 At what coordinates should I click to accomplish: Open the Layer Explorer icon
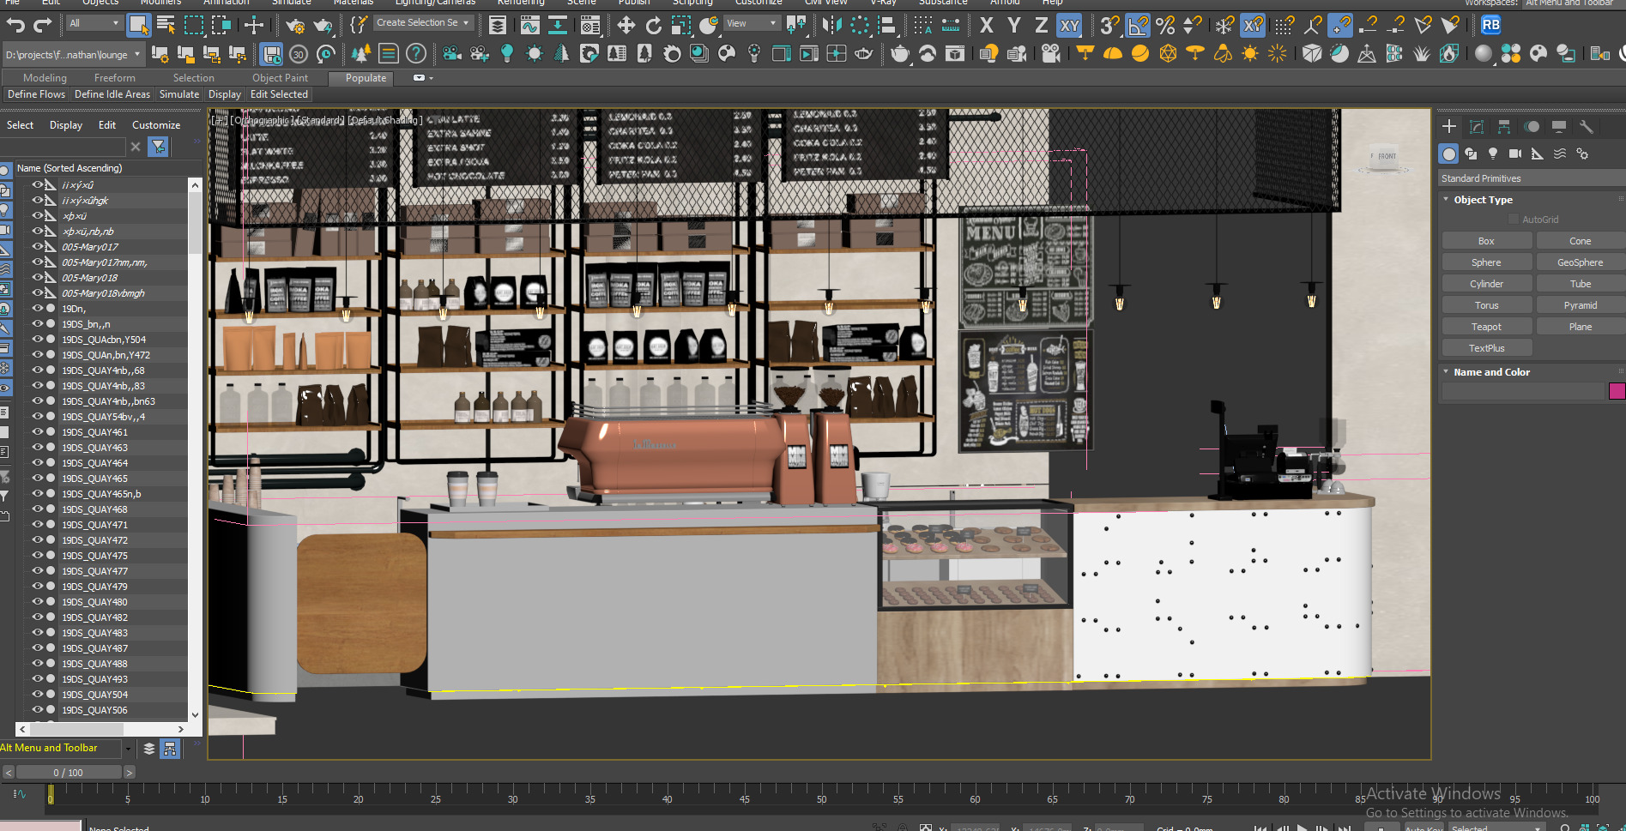click(x=497, y=25)
